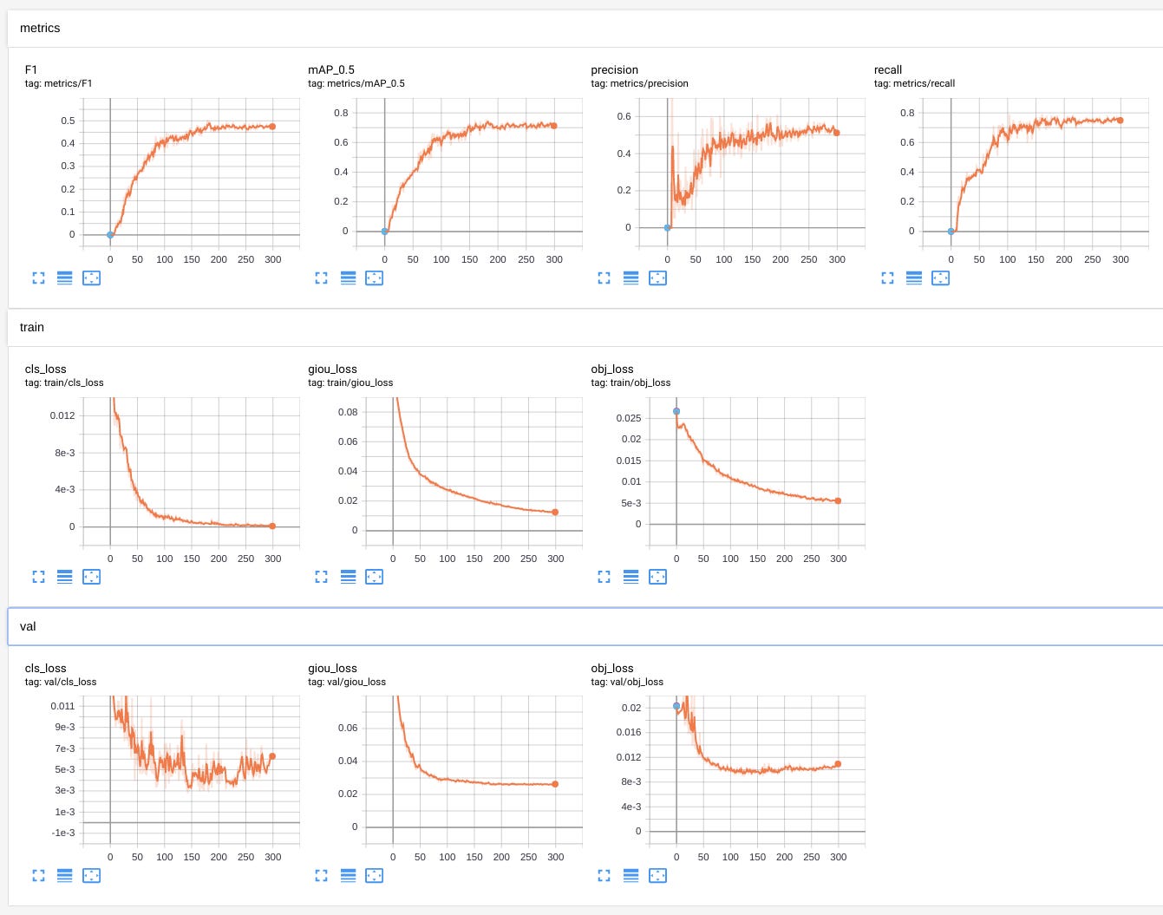The image size is (1163, 915).
Task: Click the 'tag: val/giou_loss' label
Action: pos(347,682)
